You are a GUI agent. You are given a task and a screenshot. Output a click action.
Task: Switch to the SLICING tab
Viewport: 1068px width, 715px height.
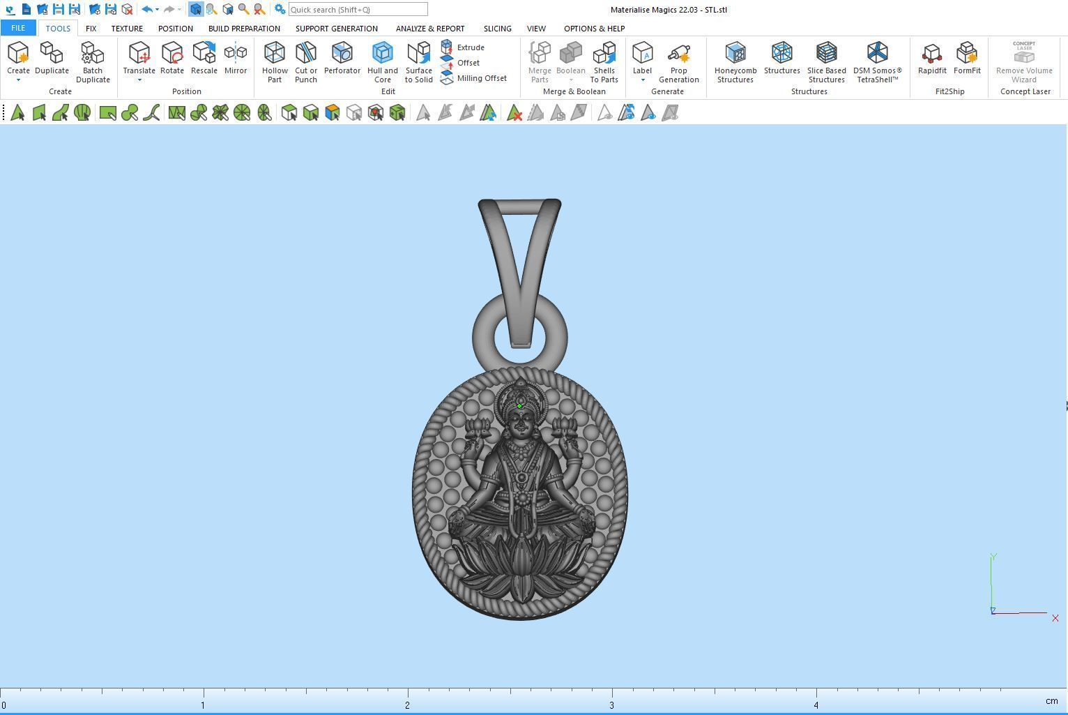(497, 29)
